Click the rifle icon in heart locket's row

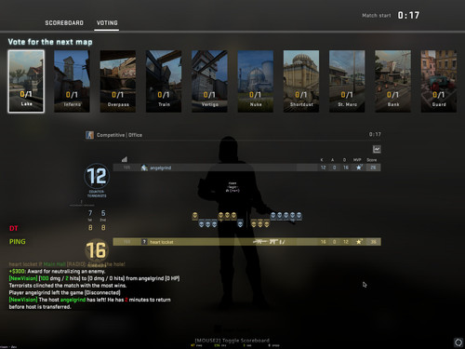pyautogui.click(x=260, y=242)
